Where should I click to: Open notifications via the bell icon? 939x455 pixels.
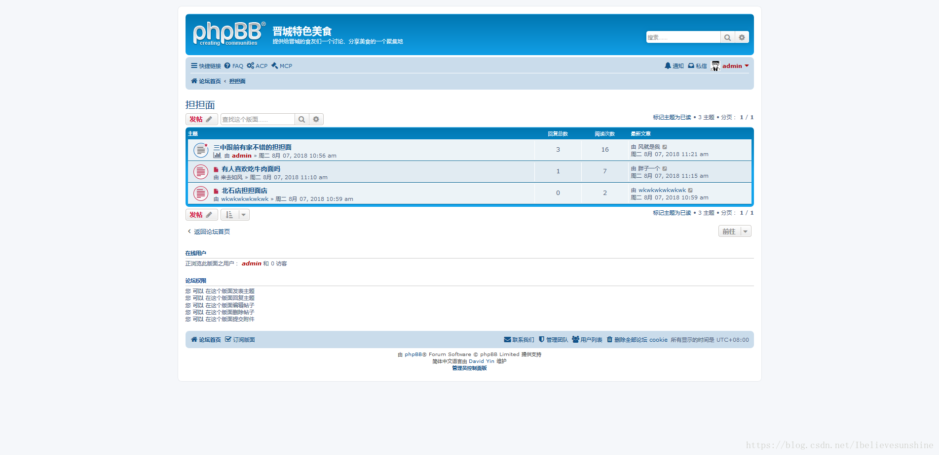tap(668, 65)
